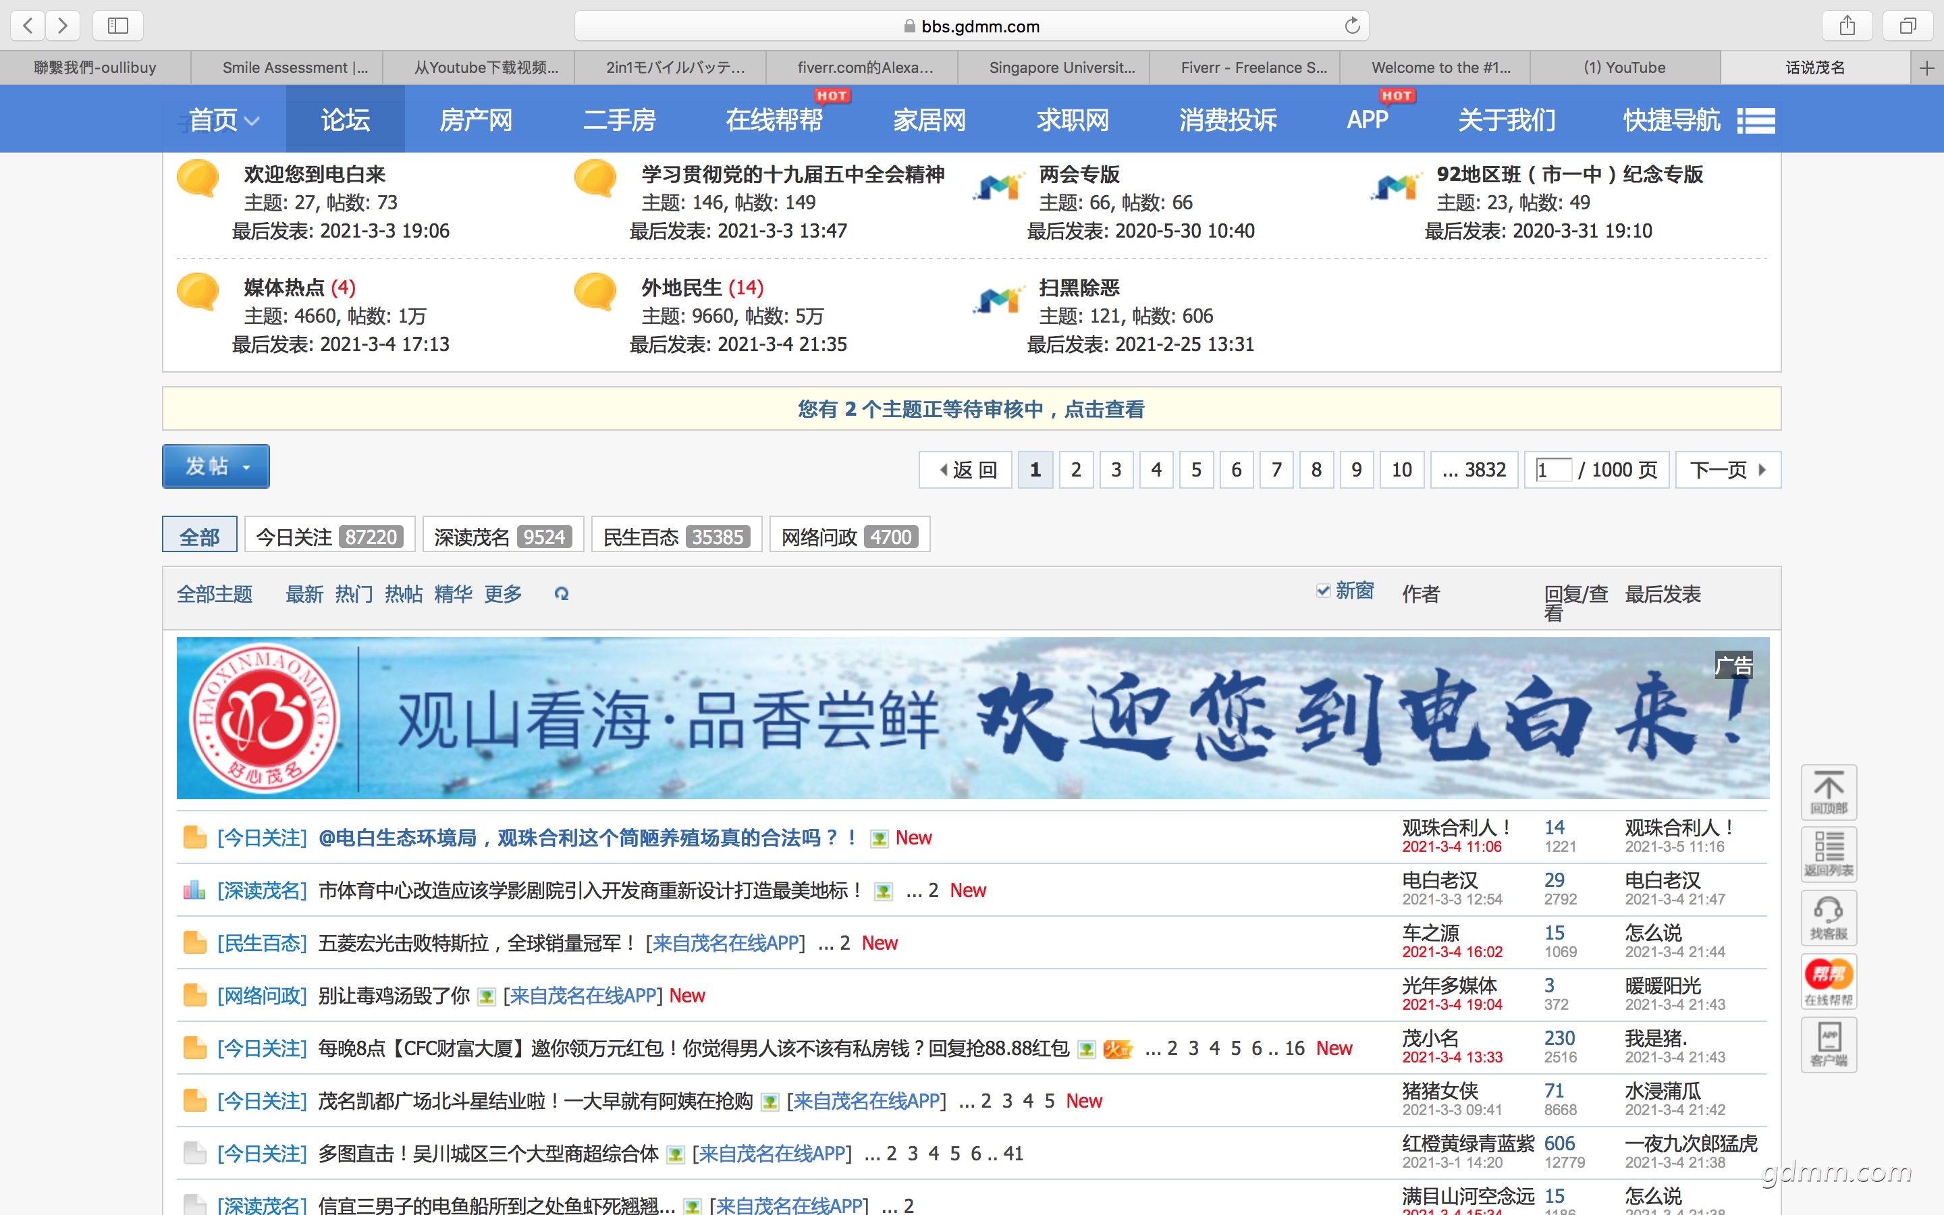Click the 在线帮帮 help icon

click(1829, 981)
